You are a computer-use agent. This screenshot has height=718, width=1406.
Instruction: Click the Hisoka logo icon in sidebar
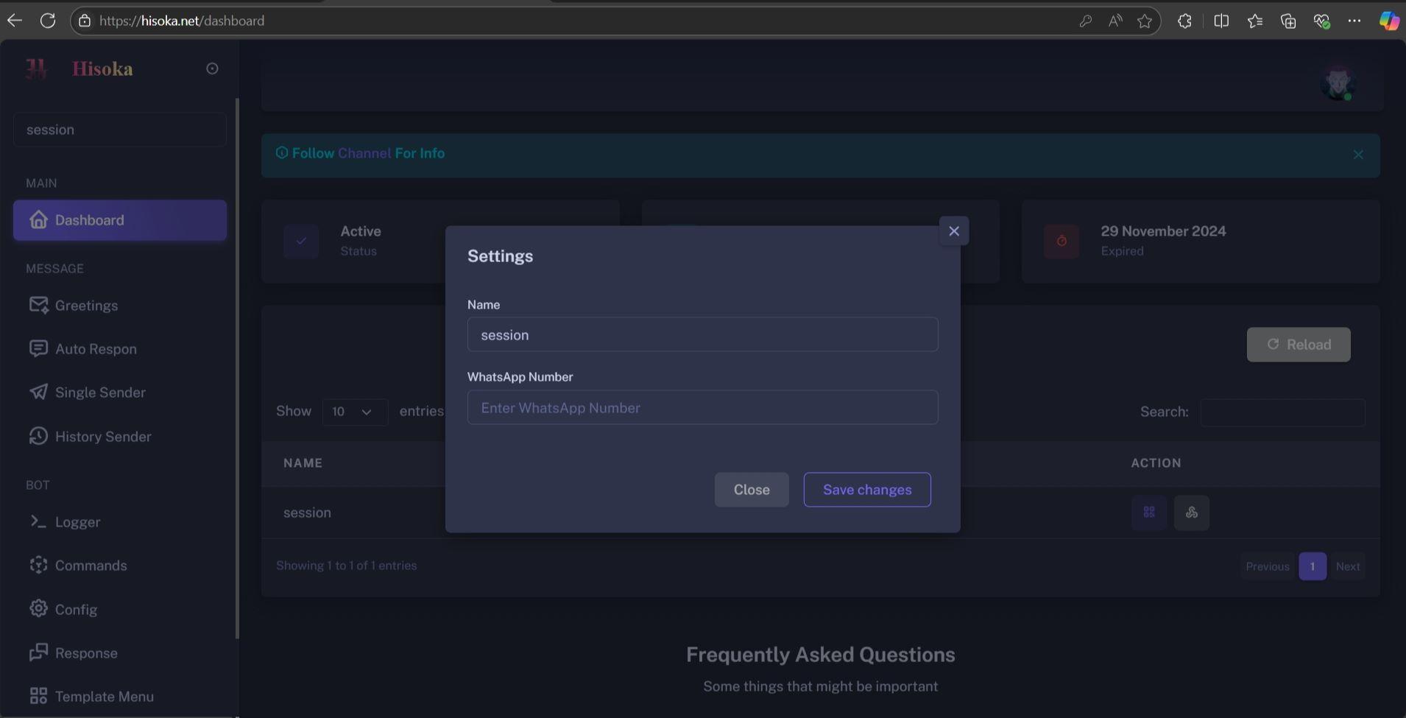point(36,68)
